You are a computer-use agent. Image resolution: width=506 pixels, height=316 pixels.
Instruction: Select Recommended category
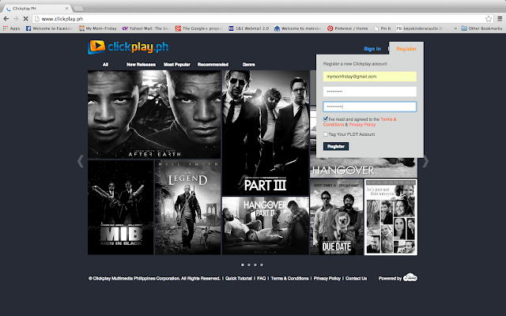point(213,65)
